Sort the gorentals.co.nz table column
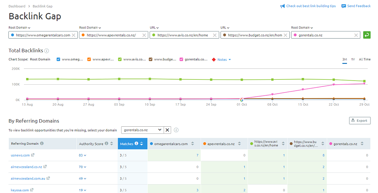The height and width of the screenshot is (193, 378). 362,143
